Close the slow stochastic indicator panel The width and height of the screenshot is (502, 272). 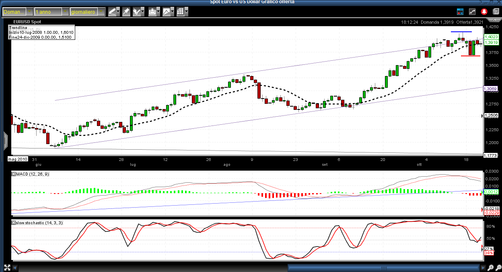[x=14, y=223]
